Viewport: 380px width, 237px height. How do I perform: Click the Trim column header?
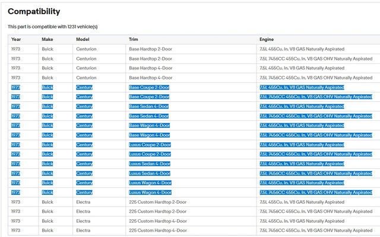[133, 39]
